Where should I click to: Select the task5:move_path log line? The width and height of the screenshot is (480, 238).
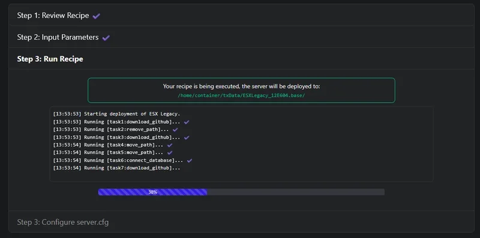pos(108,152)
